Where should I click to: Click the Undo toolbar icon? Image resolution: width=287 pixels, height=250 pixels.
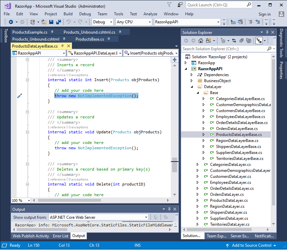69,22
